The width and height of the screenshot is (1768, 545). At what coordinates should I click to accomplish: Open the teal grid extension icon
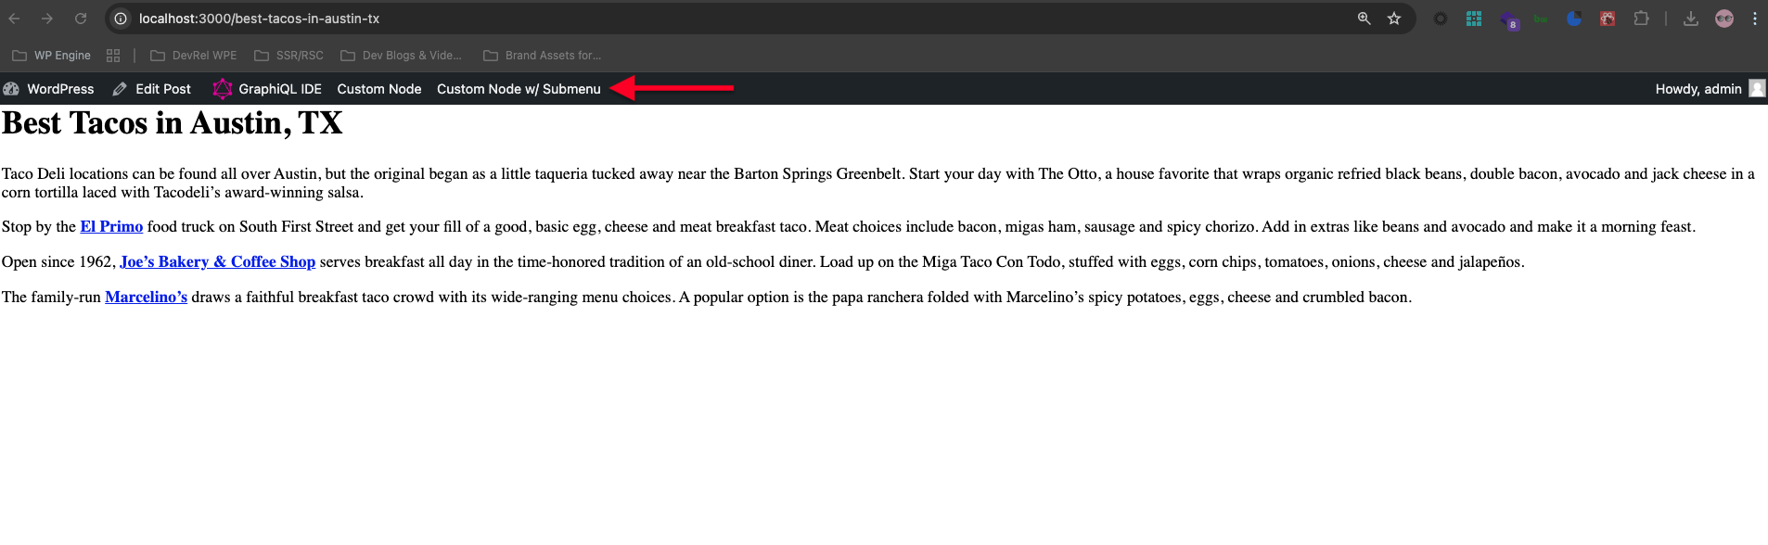click(x=1474, y=19)
